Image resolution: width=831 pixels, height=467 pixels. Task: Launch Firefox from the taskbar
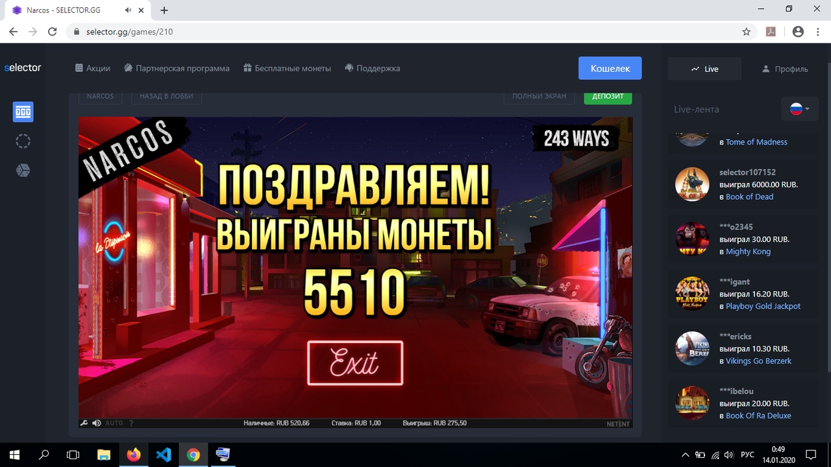pos(134,455)
